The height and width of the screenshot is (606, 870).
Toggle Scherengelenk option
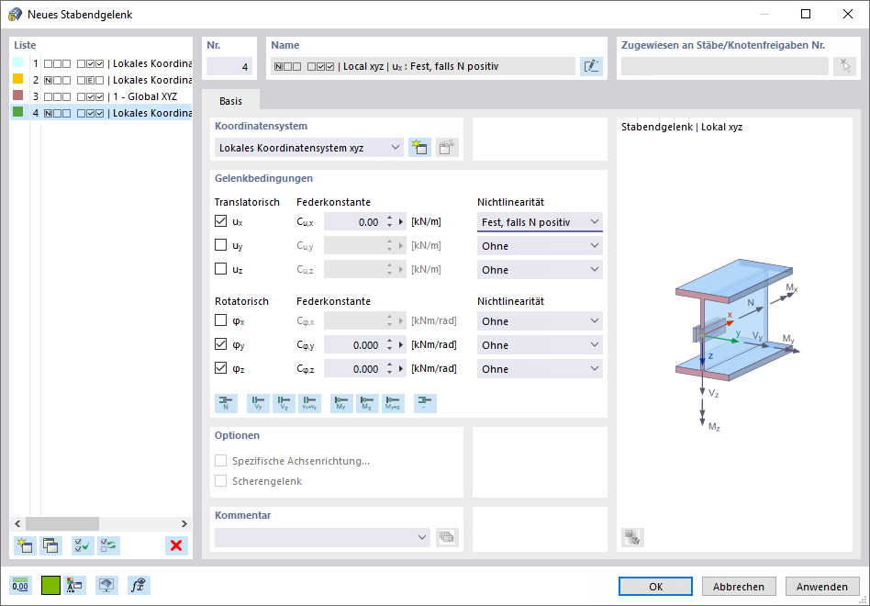click(221, 480)
